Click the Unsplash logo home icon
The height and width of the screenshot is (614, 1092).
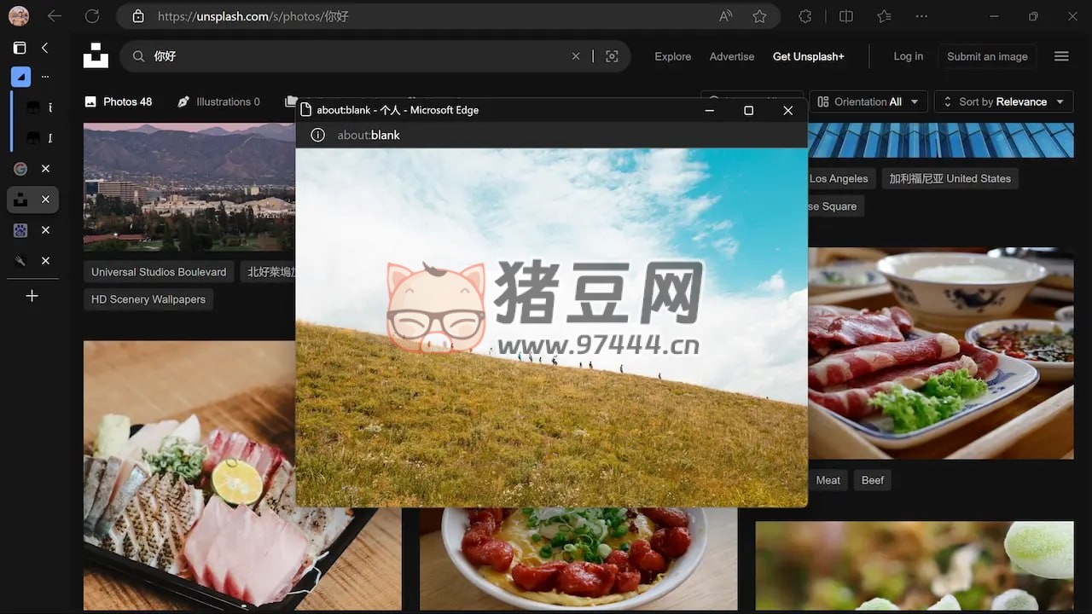pos(96,55)
